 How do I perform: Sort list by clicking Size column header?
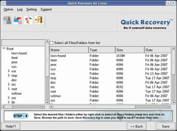click(x=129, y=50)
